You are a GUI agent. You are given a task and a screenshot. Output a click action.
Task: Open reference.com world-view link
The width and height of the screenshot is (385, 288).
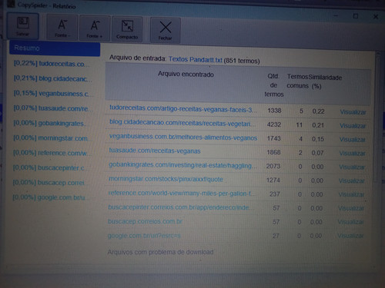[182, 193]
